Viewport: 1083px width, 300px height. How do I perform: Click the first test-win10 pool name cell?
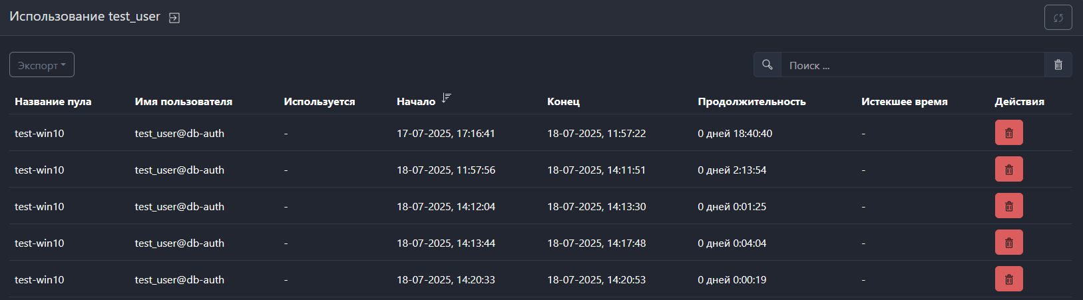click(39, 134)
